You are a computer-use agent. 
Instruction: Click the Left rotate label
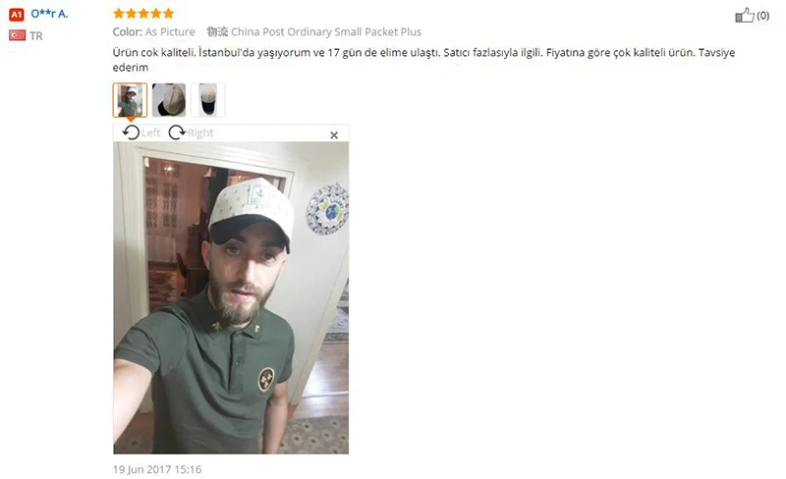point(150,133)
